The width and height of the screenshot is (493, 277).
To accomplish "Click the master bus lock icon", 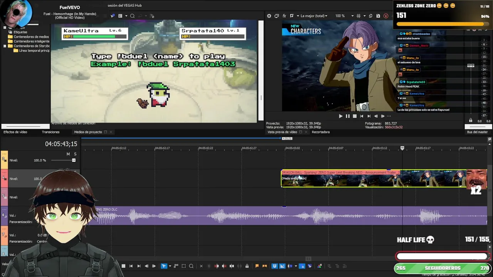I will pos(470,120).
